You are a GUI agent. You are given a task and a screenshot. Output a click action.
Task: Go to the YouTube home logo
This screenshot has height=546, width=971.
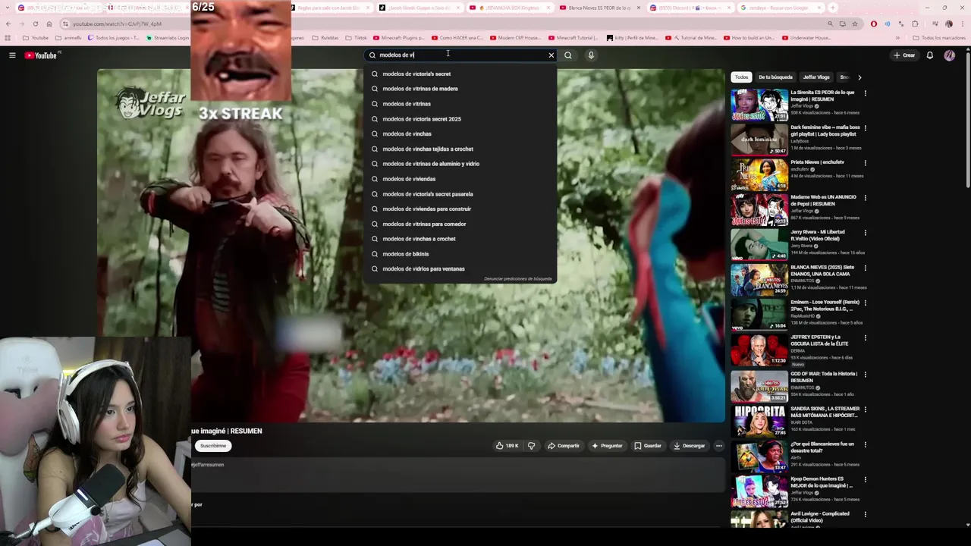[42, 55]
